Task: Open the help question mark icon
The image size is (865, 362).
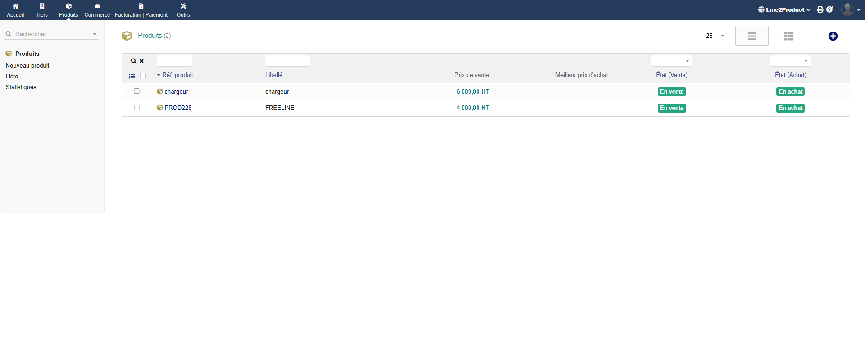Action: point(829,9)
